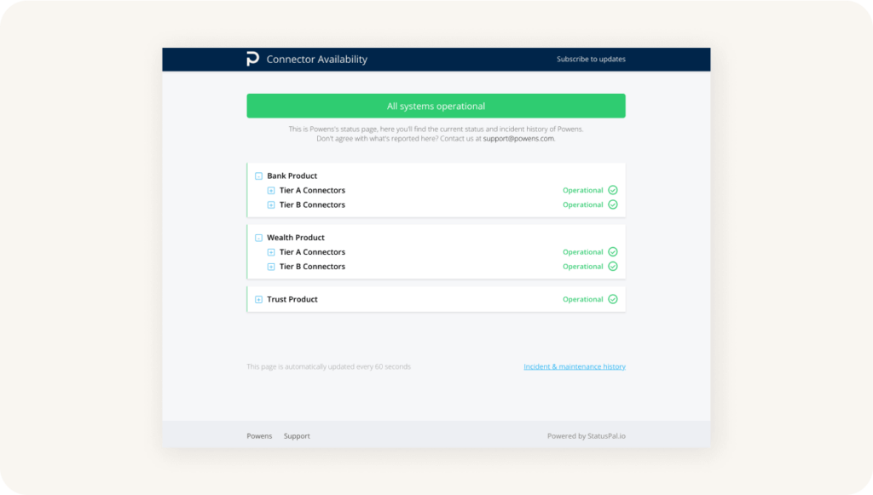This screenshot has height=495, width=873.
Task: Open Incident & maintenance history
Action: [x=575, y=365]
